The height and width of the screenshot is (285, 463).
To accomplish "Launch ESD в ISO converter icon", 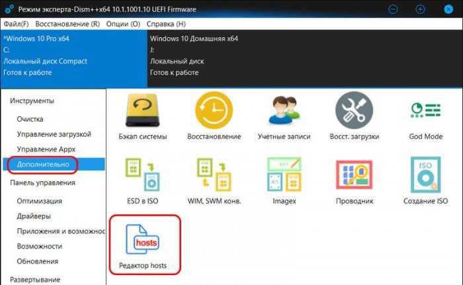I will pos(143,175).
